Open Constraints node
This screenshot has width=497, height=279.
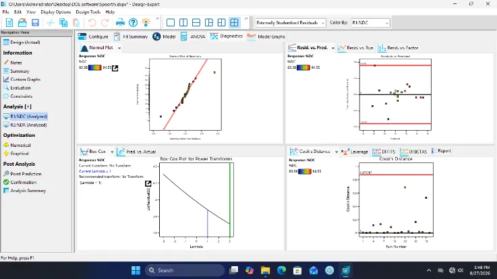click(18, 96)
